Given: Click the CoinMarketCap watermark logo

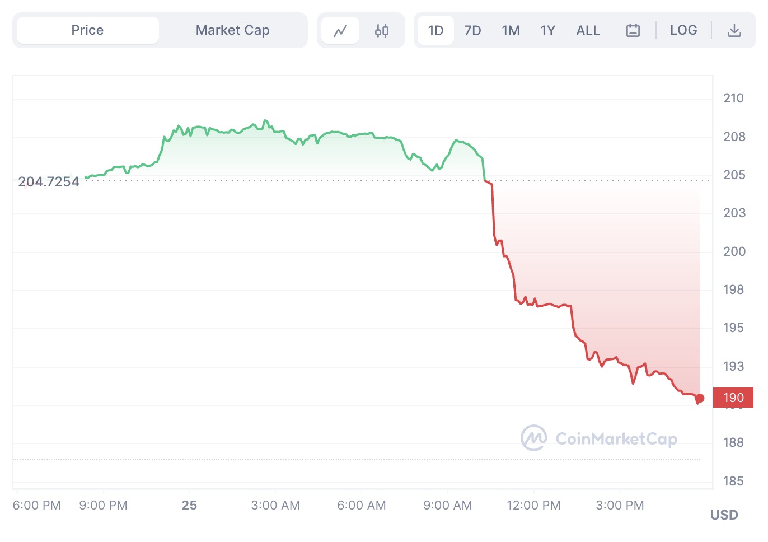Looking at the screenshot, I should tap(533, 438).
